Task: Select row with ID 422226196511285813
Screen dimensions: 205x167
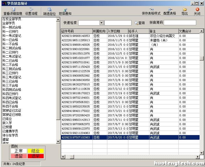Action: pyautogui.click(x=130, y=40)
